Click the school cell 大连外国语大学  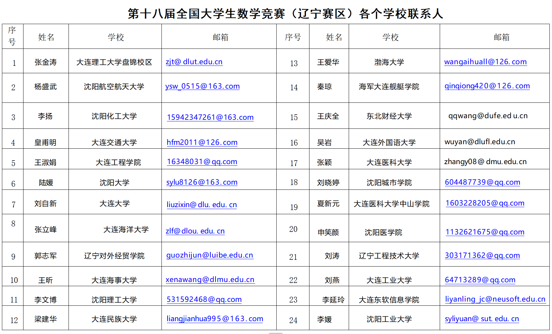pyautogui.click(x=389, y=143)
